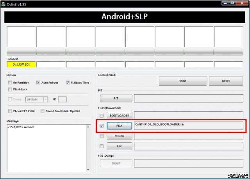This screenshot has height=179, width=250.
Task: Click the BOOTLOADER file button
Action: coord(120,116)
